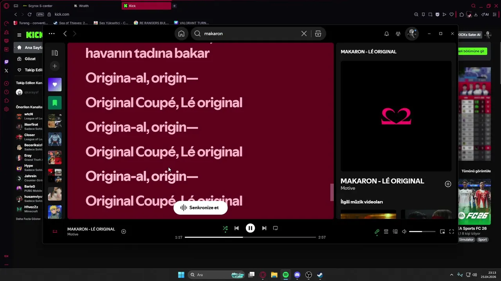501x281 pixels.
Task: Mute Spotify volume speaker icon
Action: [x=404, y=231]
